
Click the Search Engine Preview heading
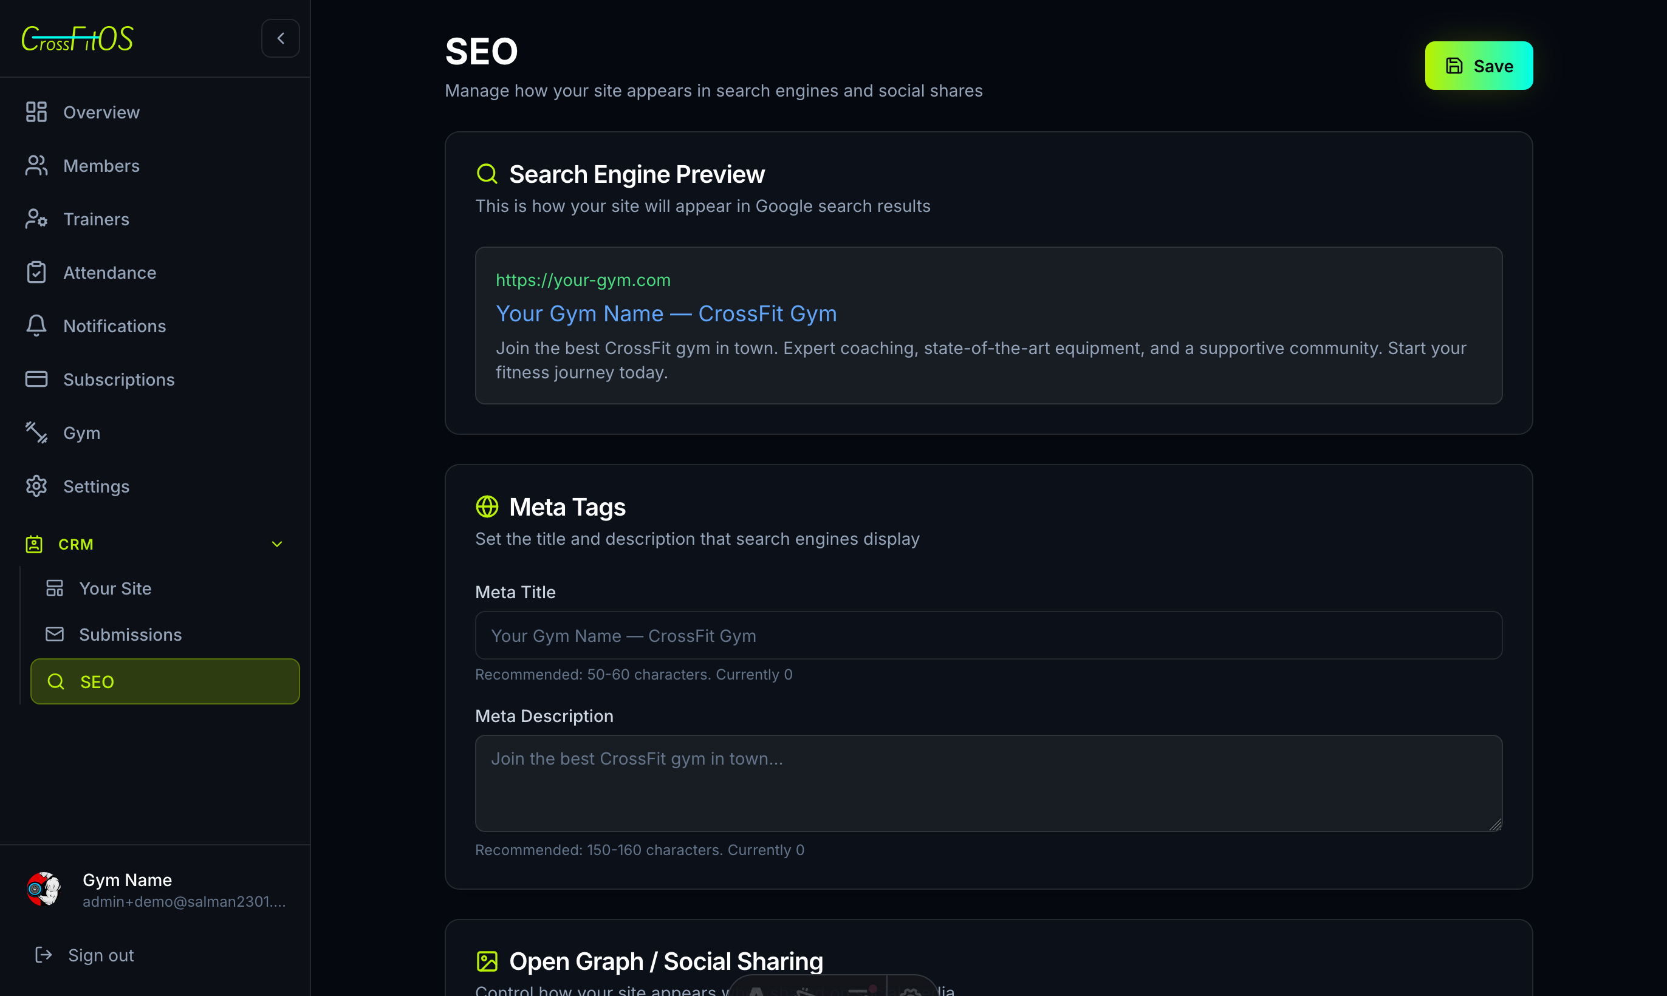[637, 174]
